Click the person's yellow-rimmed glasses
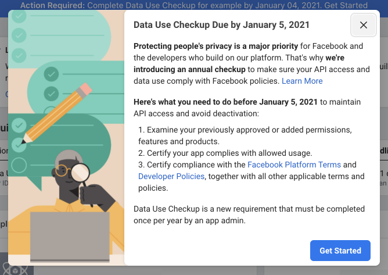The image size is (388, 275). pyautogui.click(x=62, y=170)
